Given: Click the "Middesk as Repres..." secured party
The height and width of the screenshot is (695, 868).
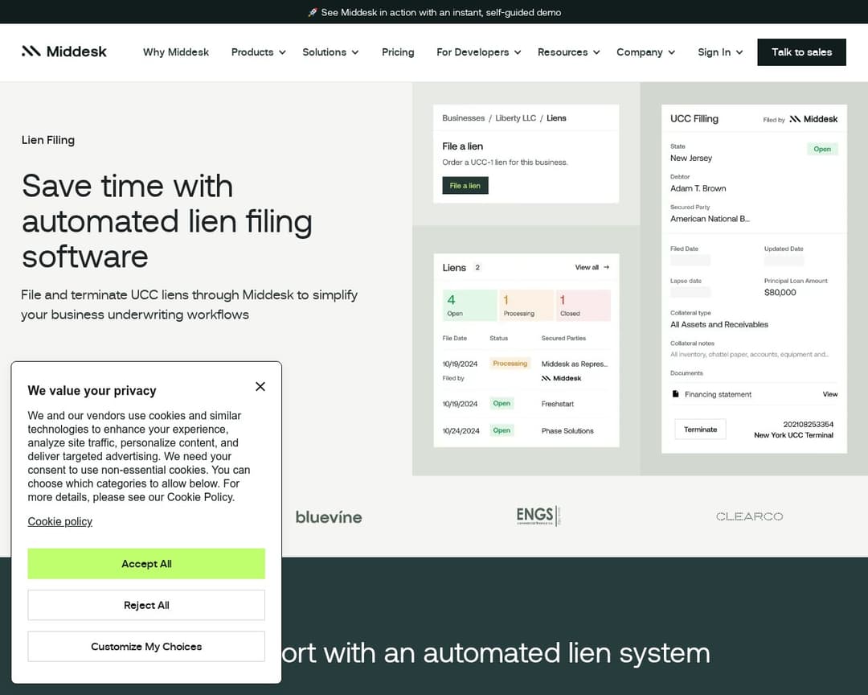Looking at the screenshot, I should point(574,364).
